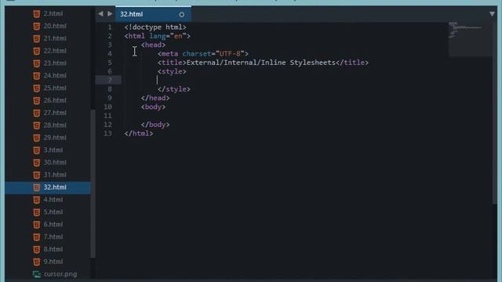Viewport: 502px width, 282px height.
Task: Click line number 7 in gutter
Action: 110,80
